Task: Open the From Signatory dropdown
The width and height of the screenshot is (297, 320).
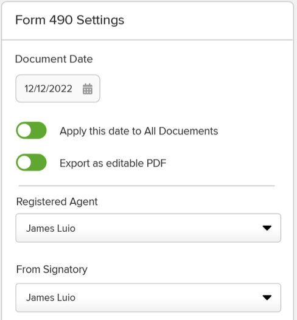Action: [x=148, y=297]
